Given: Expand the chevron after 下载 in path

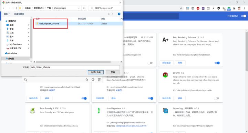Looking at the screenshot, I should coord(53,8).
